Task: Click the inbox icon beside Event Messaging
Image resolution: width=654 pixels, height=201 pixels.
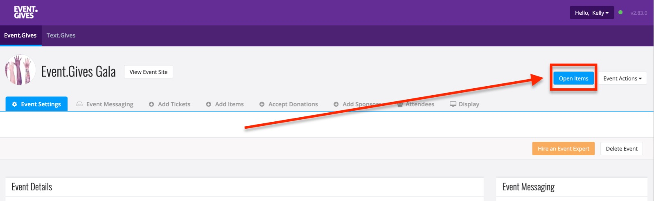Action: point(80,104)
